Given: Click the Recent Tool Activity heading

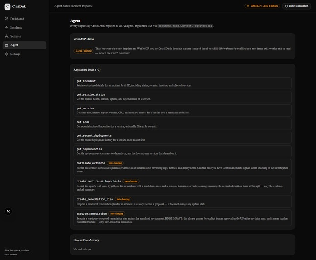Looking at the screenshot, I should tap(86, 240).
